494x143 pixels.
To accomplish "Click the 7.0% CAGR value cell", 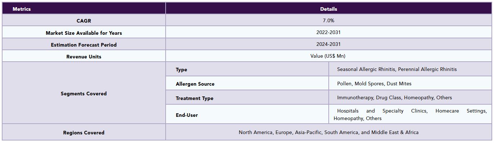I will coord(328,20).
